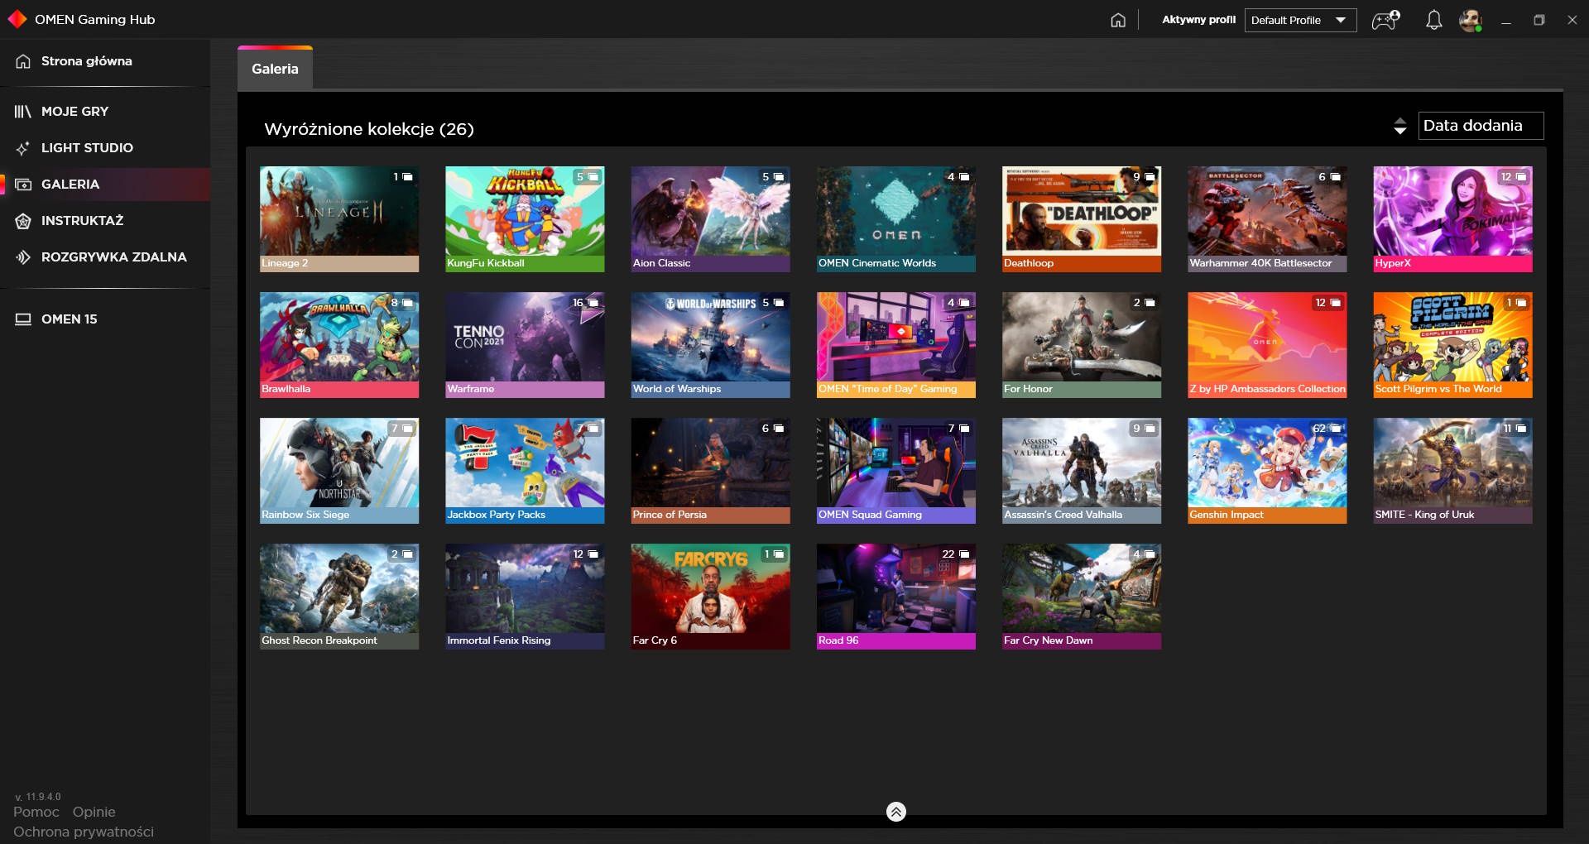Open the KungFu Kickball collection
This screenshot has width=1589, height=844.
pyautogui.click(x=525, y=219)
